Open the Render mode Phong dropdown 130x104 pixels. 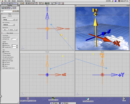(9, 20)
